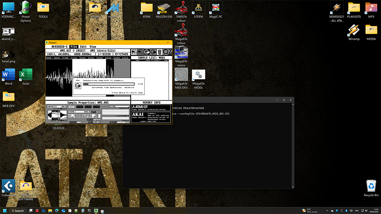Select the LOOP4 button
Screen dimensions: 381x214
pos(96,107)
